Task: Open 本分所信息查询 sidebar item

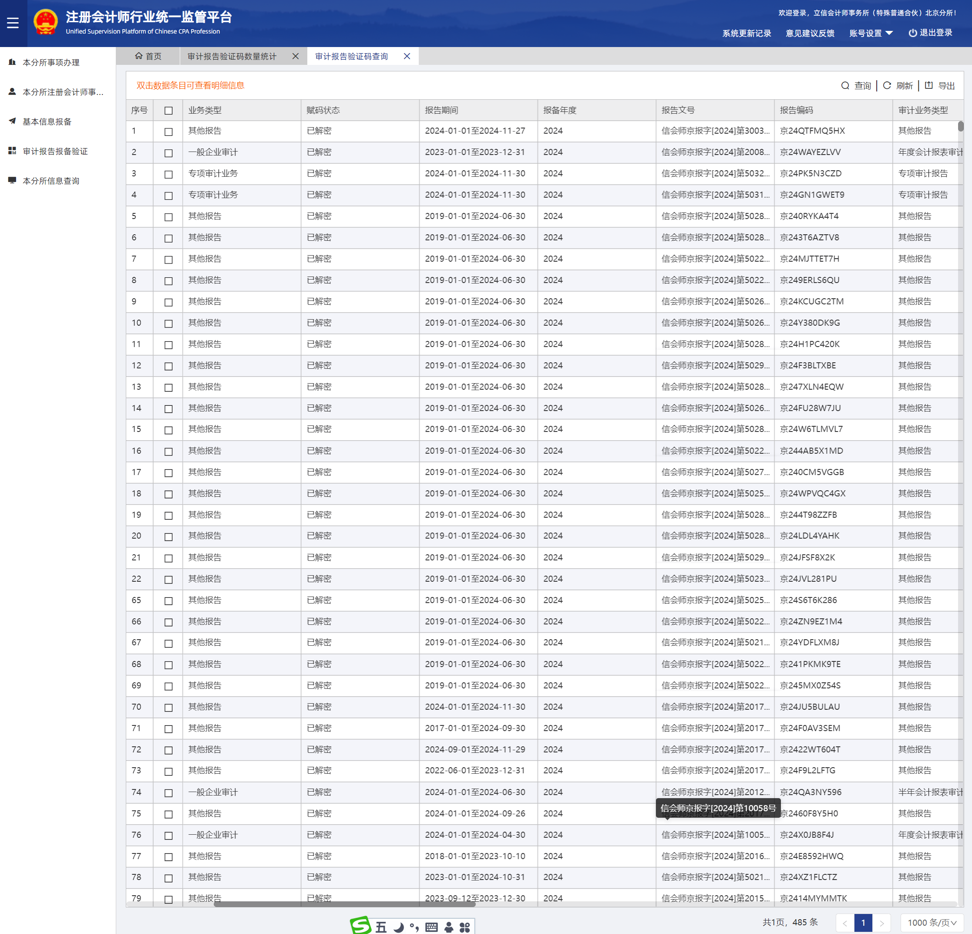Action: point(51,181)
